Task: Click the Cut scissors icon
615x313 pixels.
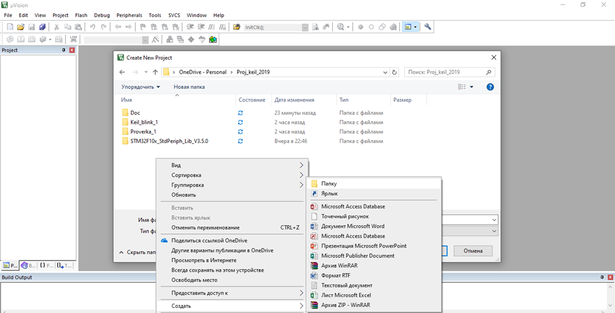Action: (56, 27)
